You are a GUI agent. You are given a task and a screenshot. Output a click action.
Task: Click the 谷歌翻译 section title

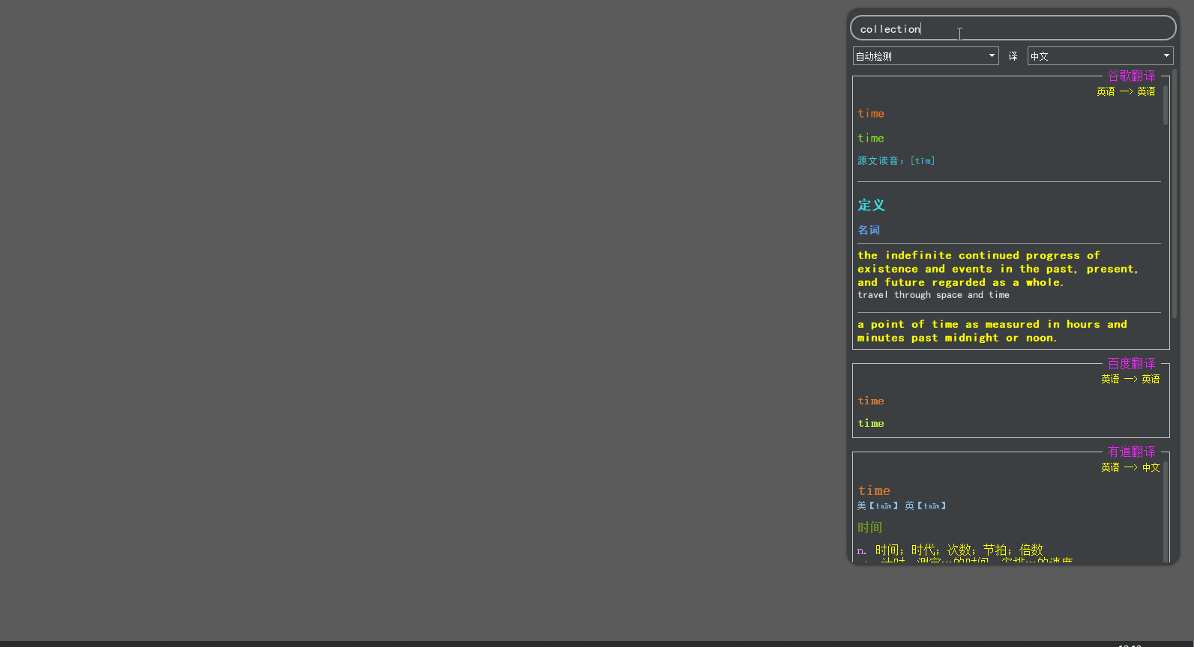point(1132,76)
